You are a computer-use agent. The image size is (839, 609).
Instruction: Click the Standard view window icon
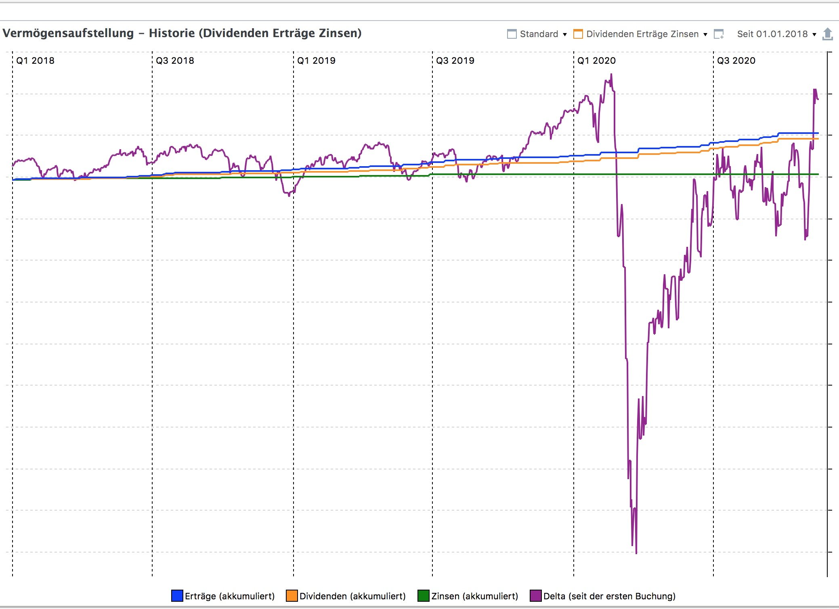coord(512,34)
